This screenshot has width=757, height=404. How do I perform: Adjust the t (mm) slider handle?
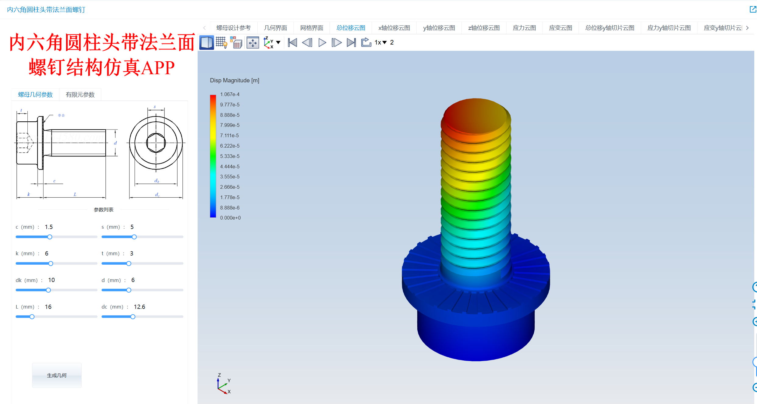pos(129,263)
